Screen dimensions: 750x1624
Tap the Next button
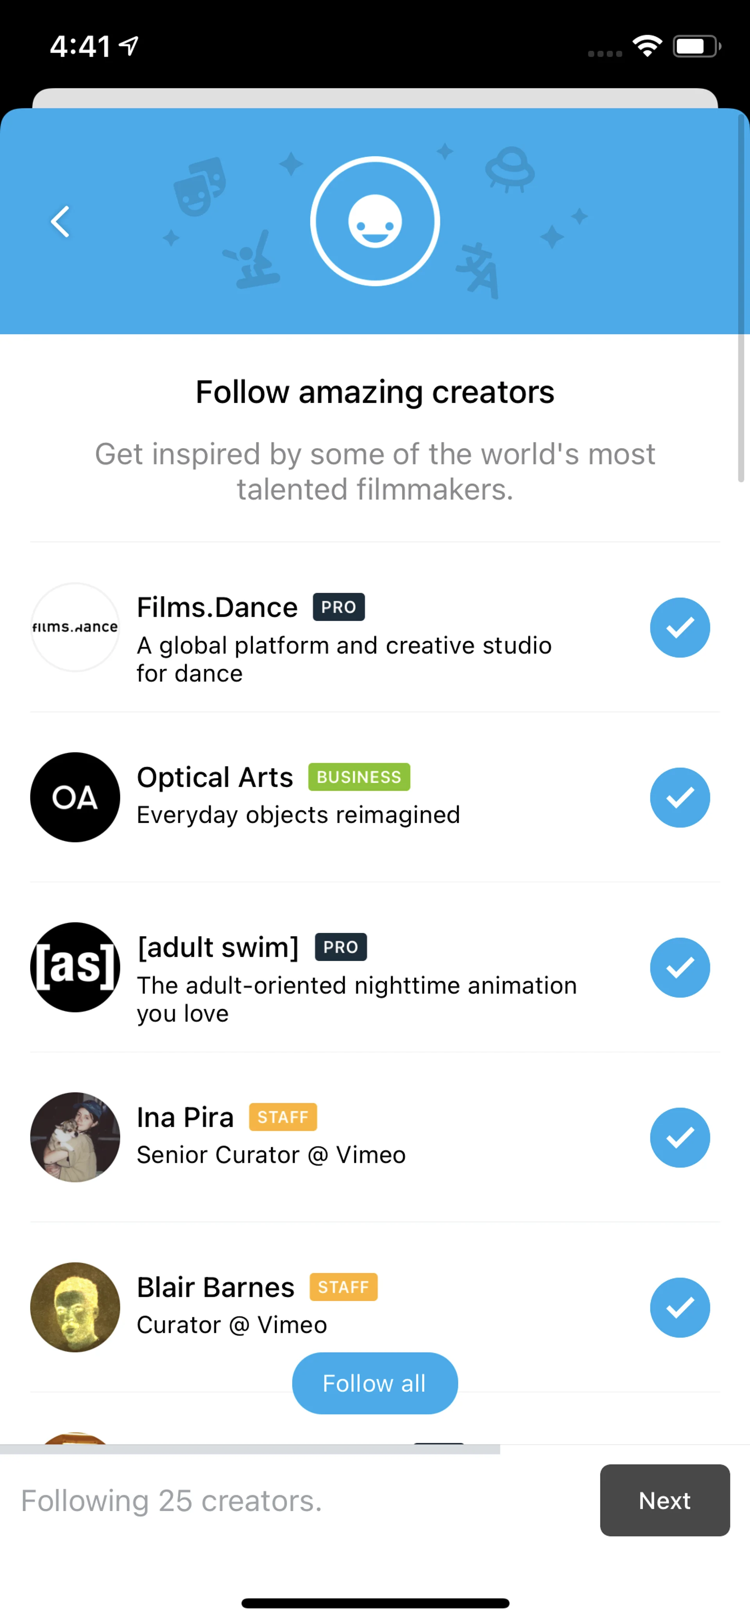point(664,1500)
